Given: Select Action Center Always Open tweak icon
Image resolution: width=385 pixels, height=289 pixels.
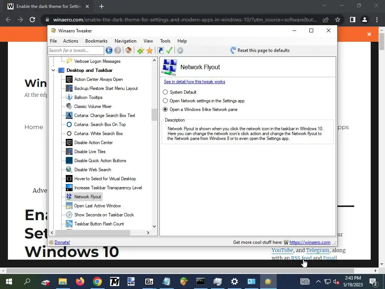Looking at the screenshot, I should pos(69,79).
